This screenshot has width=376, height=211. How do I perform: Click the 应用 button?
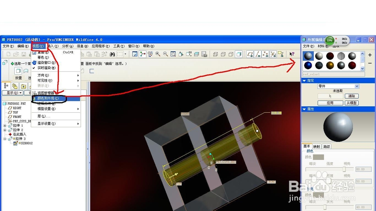pyautogui.click(x=330, y=103)
